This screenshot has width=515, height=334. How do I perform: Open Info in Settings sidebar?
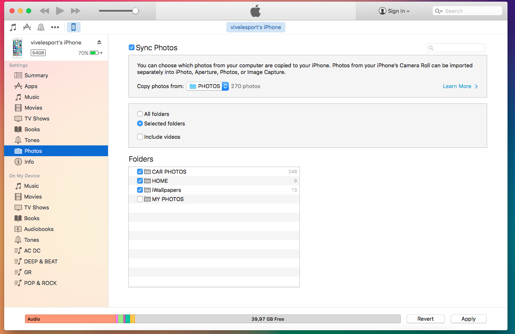(x=56, y=162)
